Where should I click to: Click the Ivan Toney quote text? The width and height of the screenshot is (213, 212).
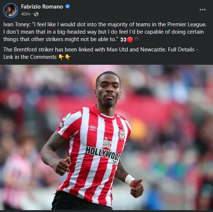105,32
